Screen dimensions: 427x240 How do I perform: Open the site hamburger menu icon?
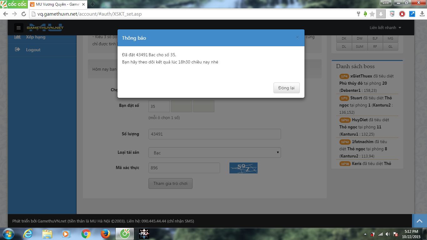click(19, 28)
